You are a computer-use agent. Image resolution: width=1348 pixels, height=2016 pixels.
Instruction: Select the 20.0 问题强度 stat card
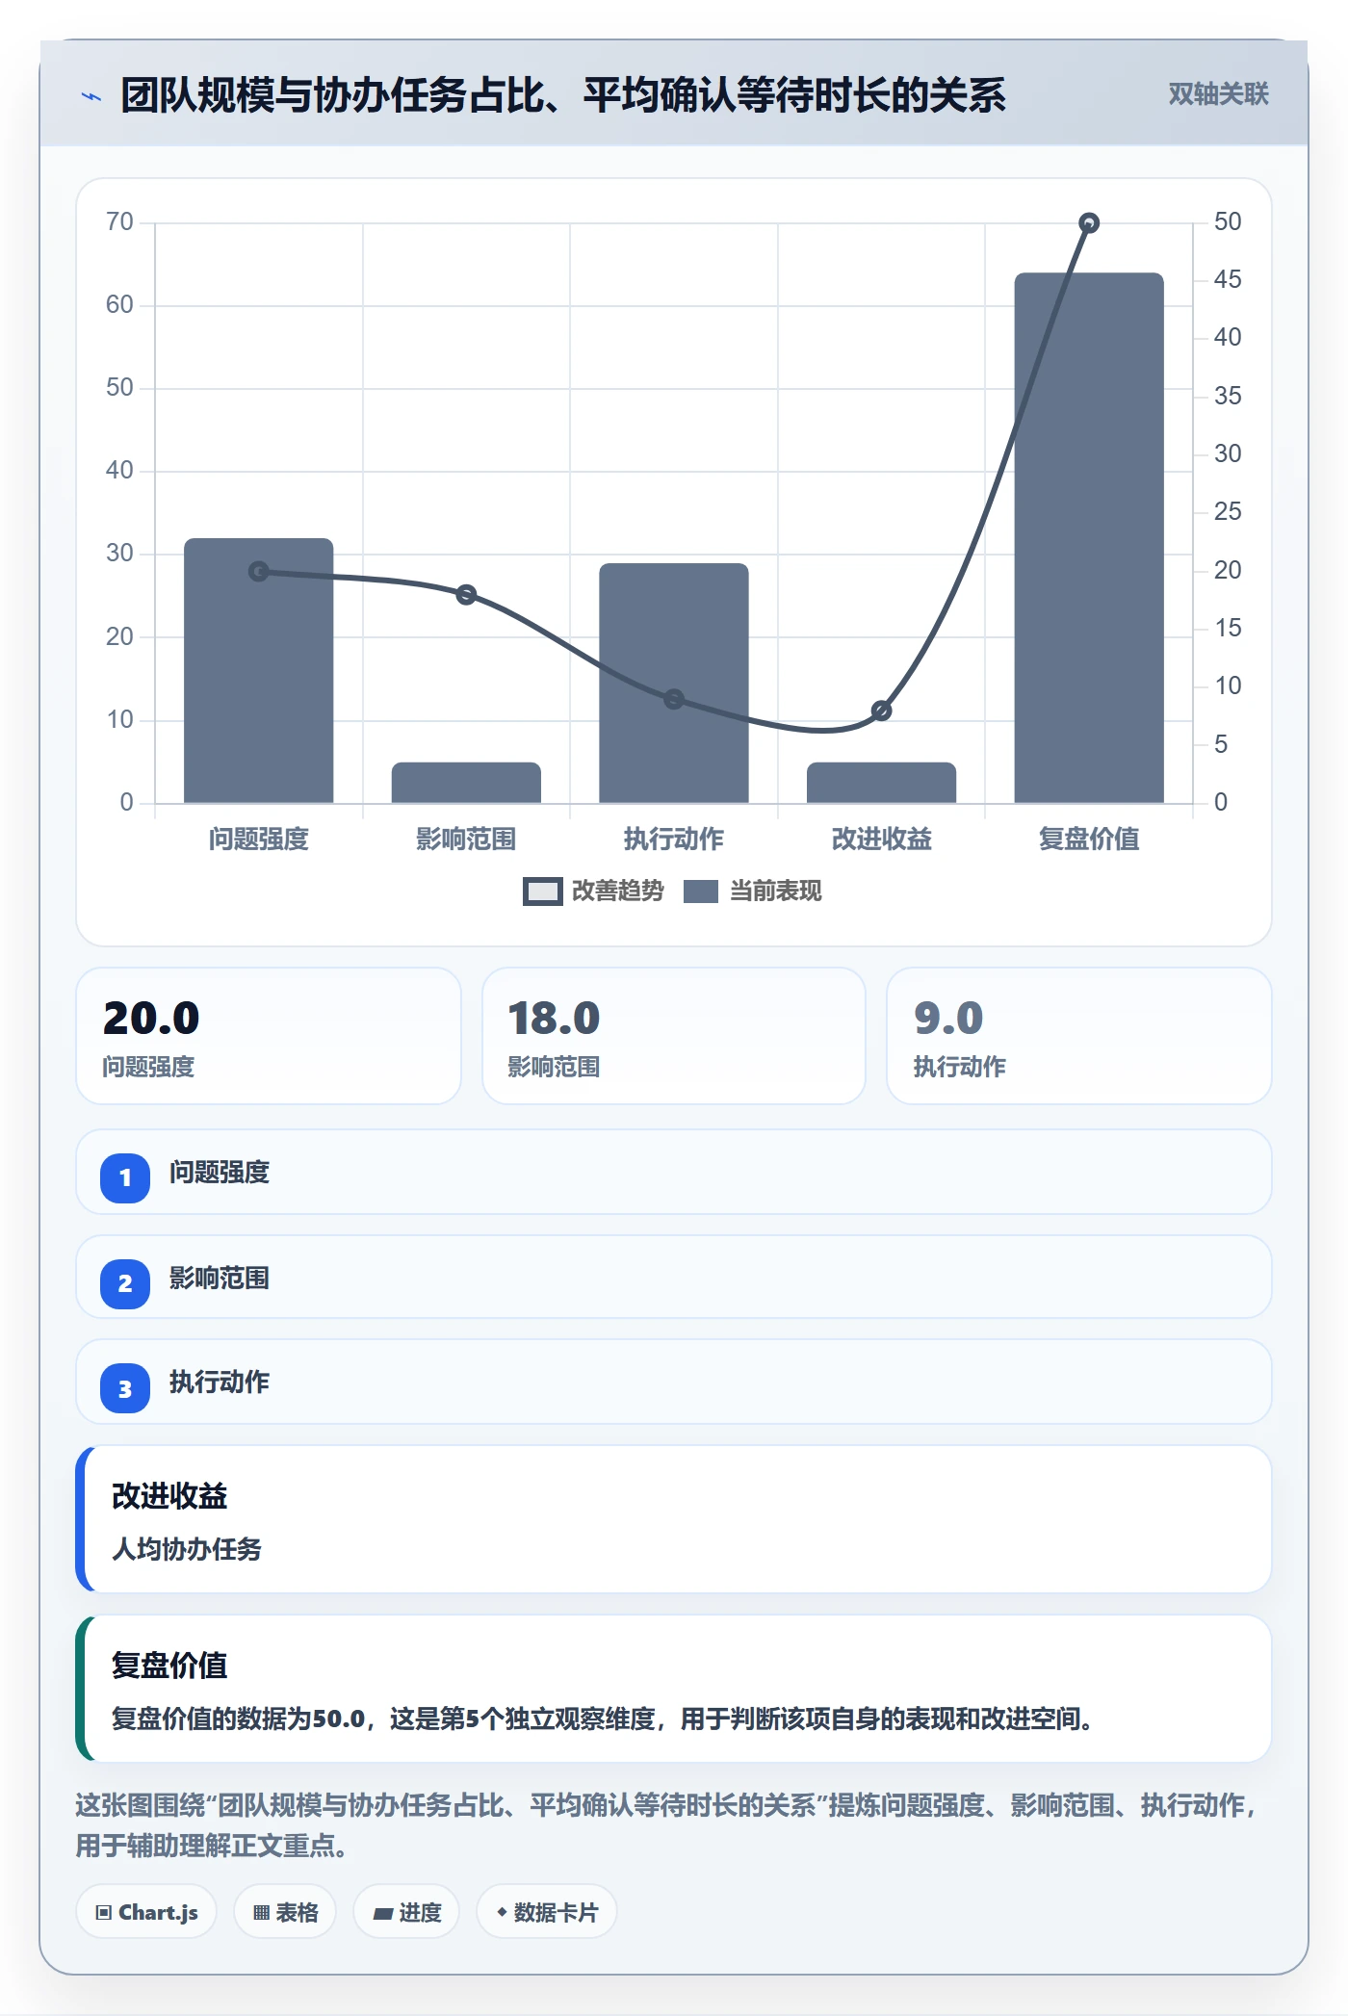click(269, 1036)
